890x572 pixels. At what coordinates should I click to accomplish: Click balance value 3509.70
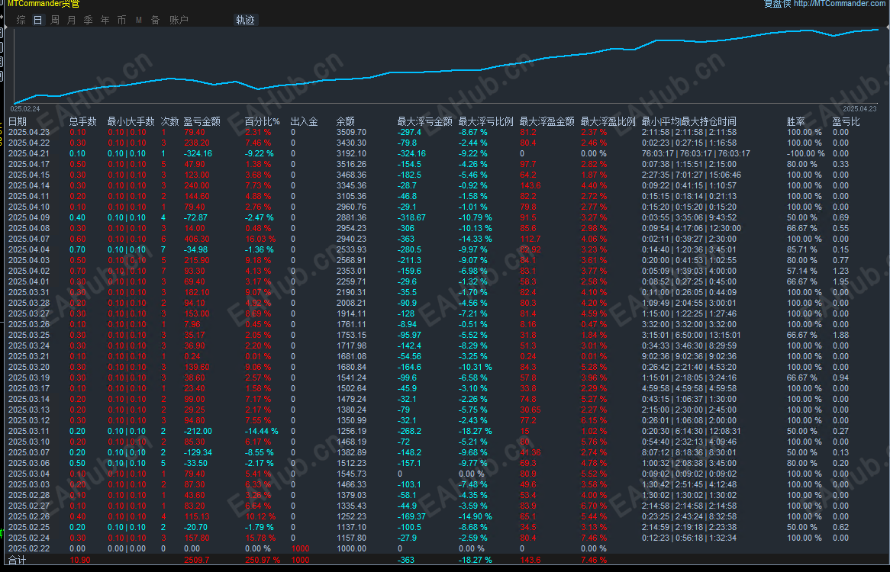click(351, 132)
